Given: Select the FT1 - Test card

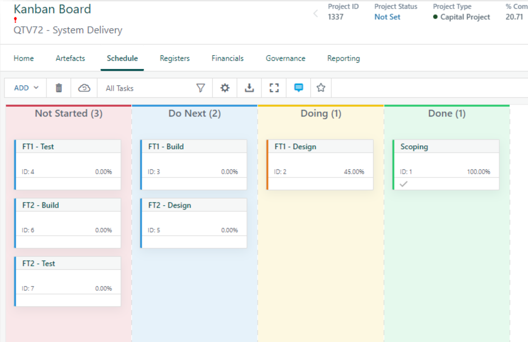Looking at the screenshot, I should [68, 165].
